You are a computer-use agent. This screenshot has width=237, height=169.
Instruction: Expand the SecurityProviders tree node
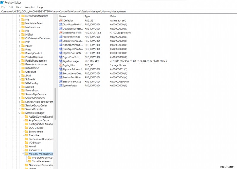point(20,98)
